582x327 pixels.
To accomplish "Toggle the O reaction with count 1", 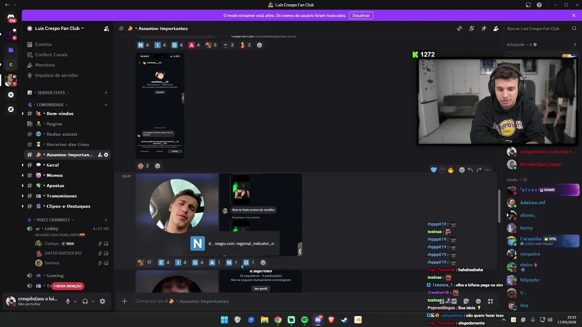I will [x=248, y=263].
